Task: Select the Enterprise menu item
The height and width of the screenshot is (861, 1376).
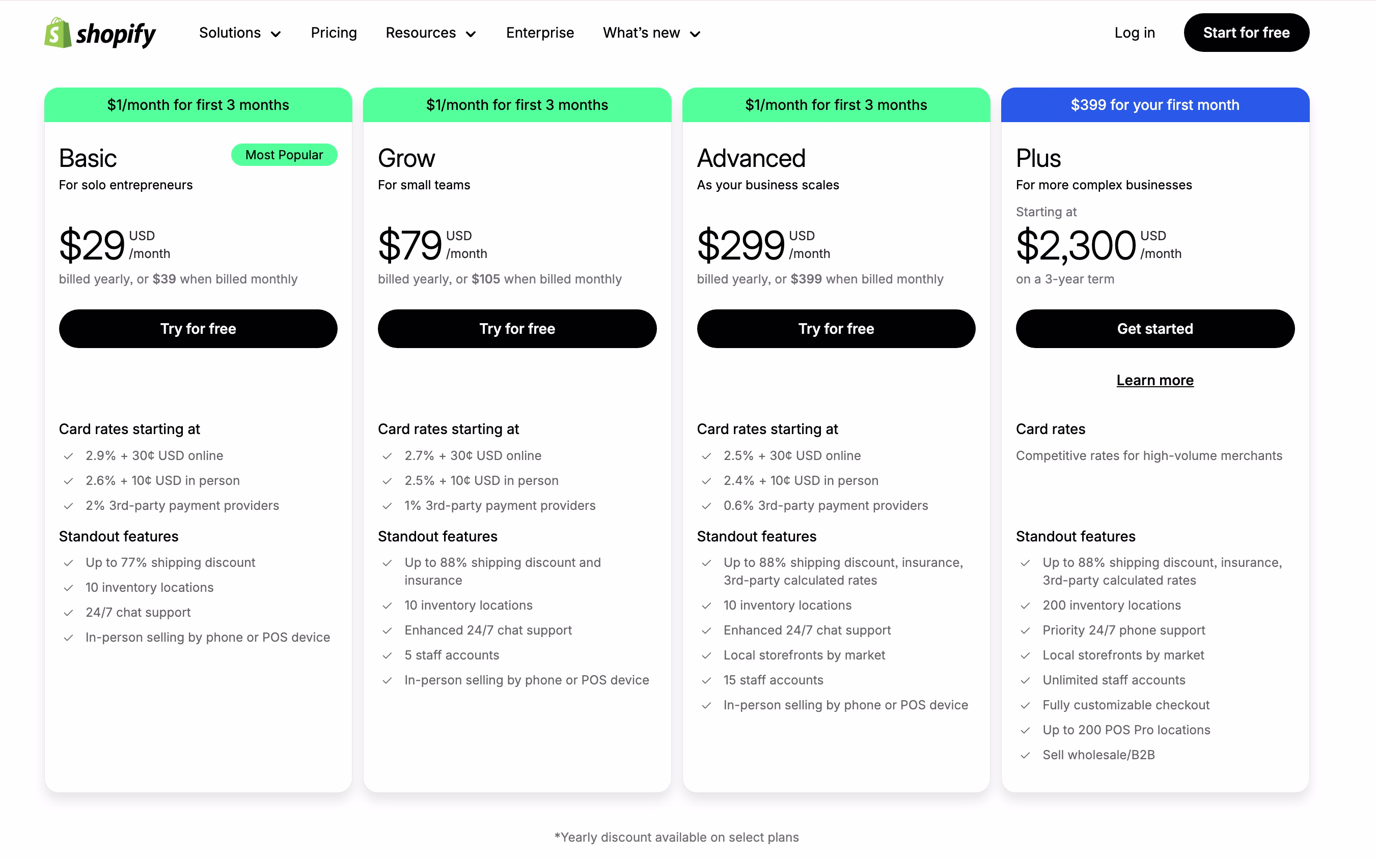Action: 540,33
